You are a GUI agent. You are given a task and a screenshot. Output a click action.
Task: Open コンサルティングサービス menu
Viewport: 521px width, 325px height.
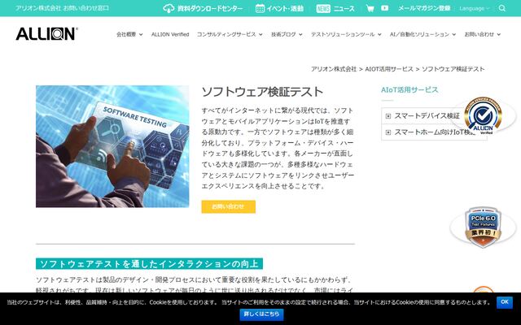click(x=230, y=34)
